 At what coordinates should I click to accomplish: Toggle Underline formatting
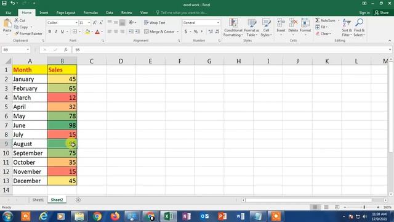(62, 31)
